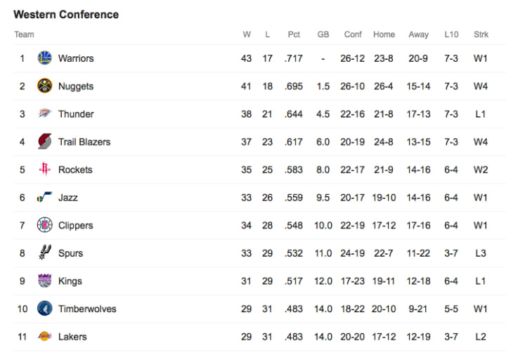Click the Trail Blazers team logo
This screenshot has width=506, height=353.
tap(45, 141)
